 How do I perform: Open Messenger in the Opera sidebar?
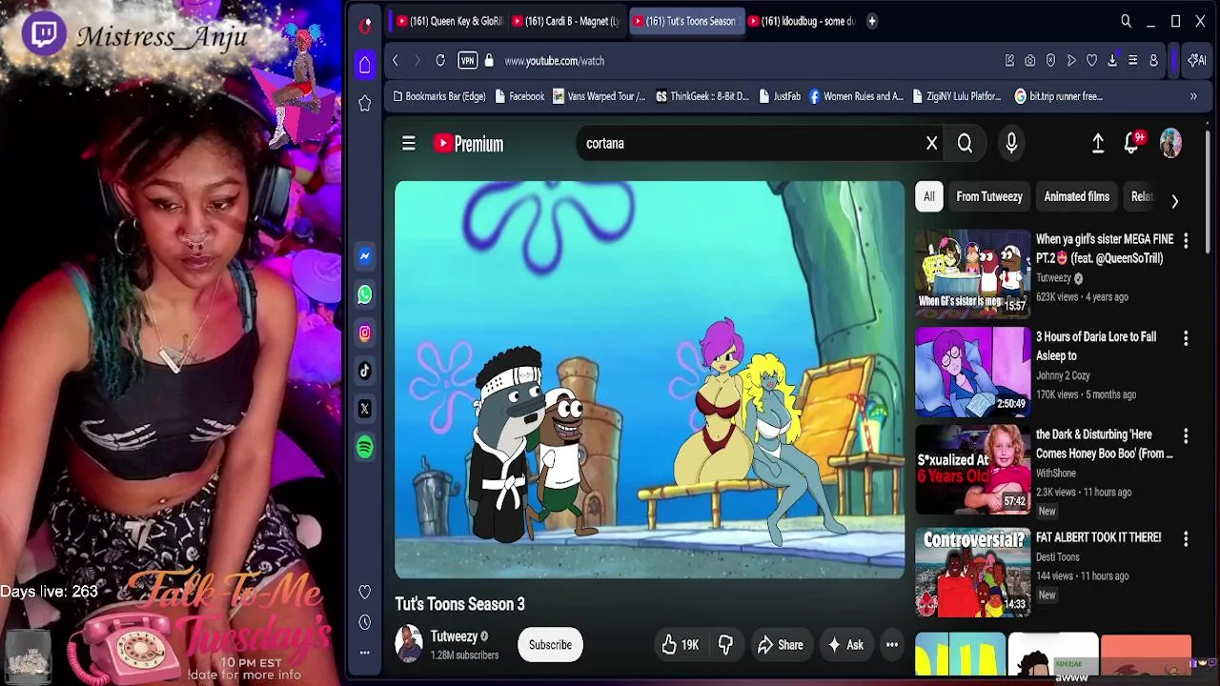click(365, 256)
